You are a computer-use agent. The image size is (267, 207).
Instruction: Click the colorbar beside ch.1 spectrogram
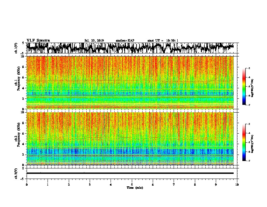(x=244, y=87)
